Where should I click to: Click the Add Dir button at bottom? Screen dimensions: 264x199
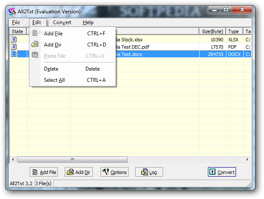(79, 172)
